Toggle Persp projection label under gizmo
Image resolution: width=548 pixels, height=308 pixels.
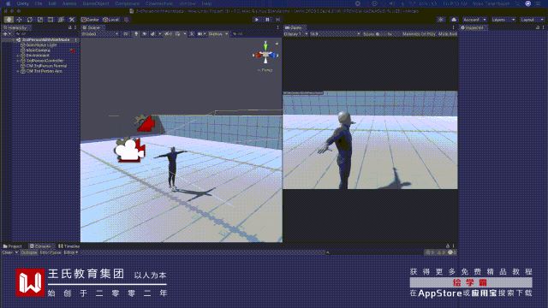click(x=265, y=70)
